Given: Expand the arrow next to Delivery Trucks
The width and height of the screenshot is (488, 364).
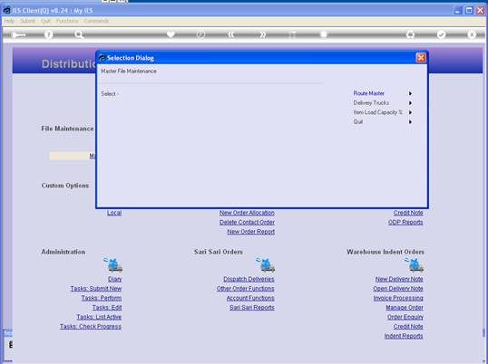Looking at the screenshot, I should [x=410, y=103].
